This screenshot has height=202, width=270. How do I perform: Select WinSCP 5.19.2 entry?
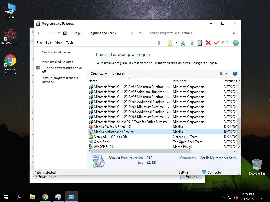[162, 147]
